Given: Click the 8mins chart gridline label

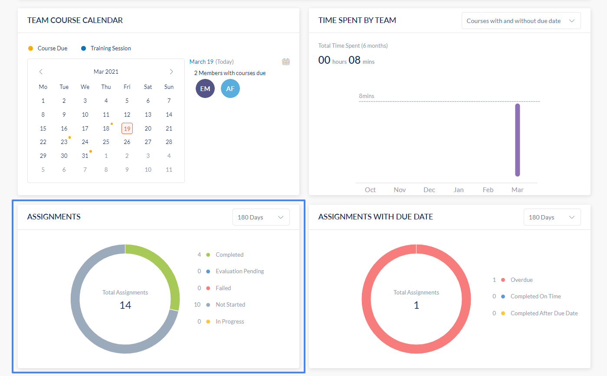Looking at the screenshot, I should [x=367, y=96].
